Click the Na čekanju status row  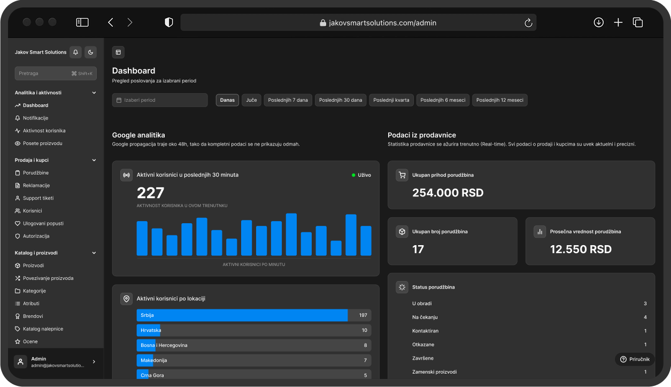[529, 317]
